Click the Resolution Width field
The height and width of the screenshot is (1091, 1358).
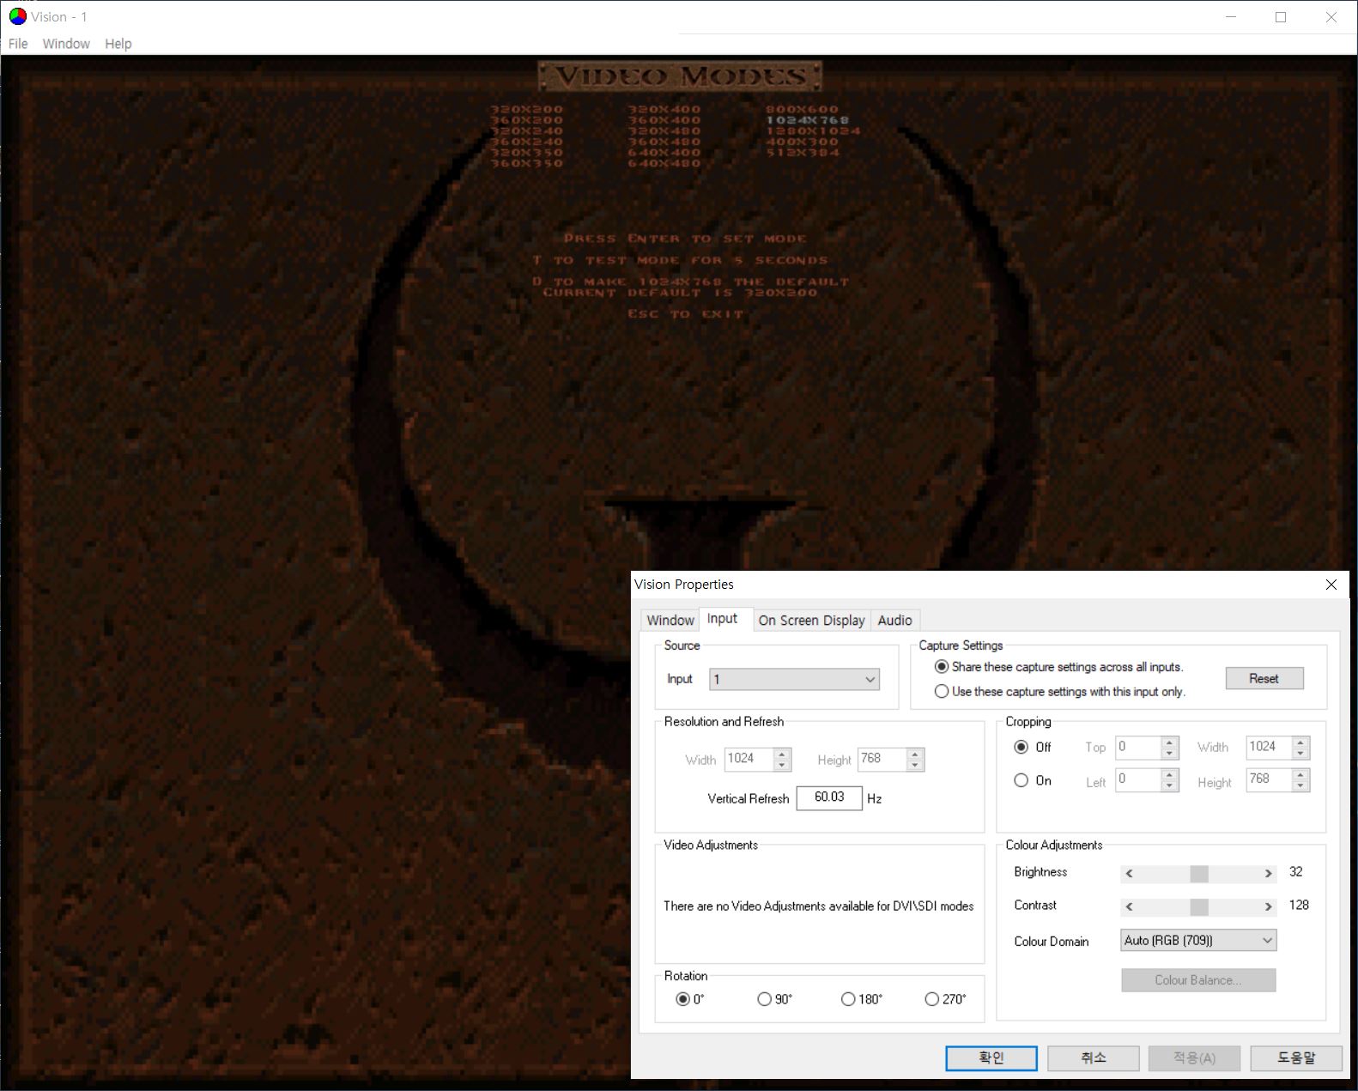click(749, 759)
